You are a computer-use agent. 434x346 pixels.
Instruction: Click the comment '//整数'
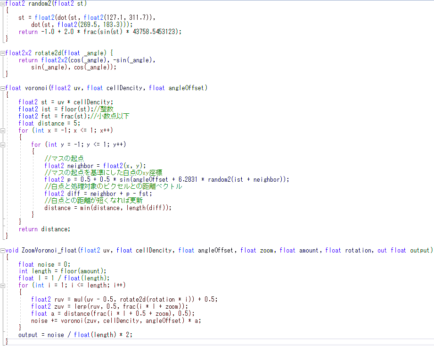[x=104, y=109]
